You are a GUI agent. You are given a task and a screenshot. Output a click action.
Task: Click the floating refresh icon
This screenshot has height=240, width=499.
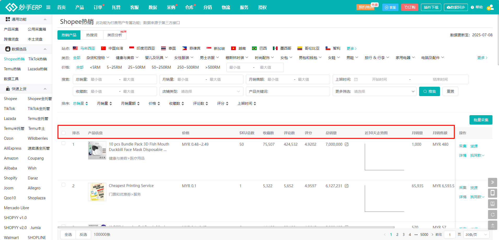point(492,215)
